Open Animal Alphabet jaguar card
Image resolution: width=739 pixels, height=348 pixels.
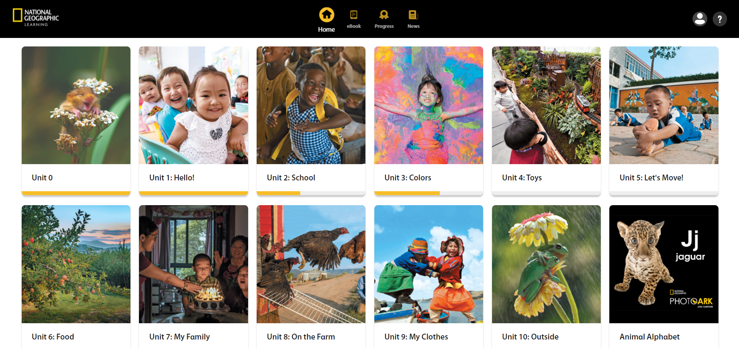[x=664, y=276]
